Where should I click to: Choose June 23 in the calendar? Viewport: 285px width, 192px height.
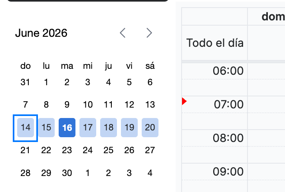(67, 150)
